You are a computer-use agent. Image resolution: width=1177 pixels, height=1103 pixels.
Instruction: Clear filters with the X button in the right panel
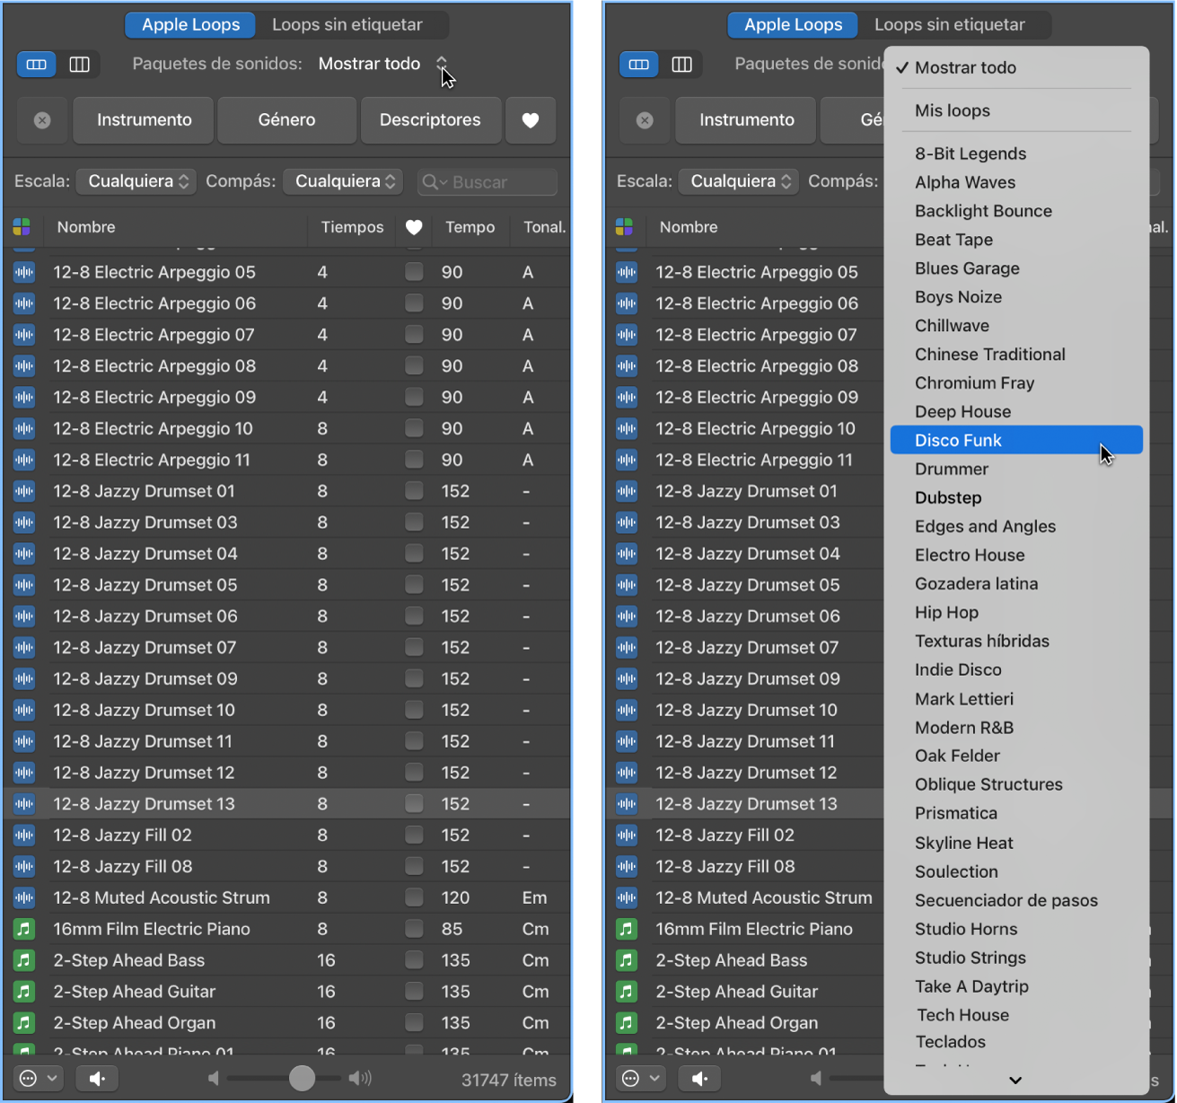(x=645, y=120)
